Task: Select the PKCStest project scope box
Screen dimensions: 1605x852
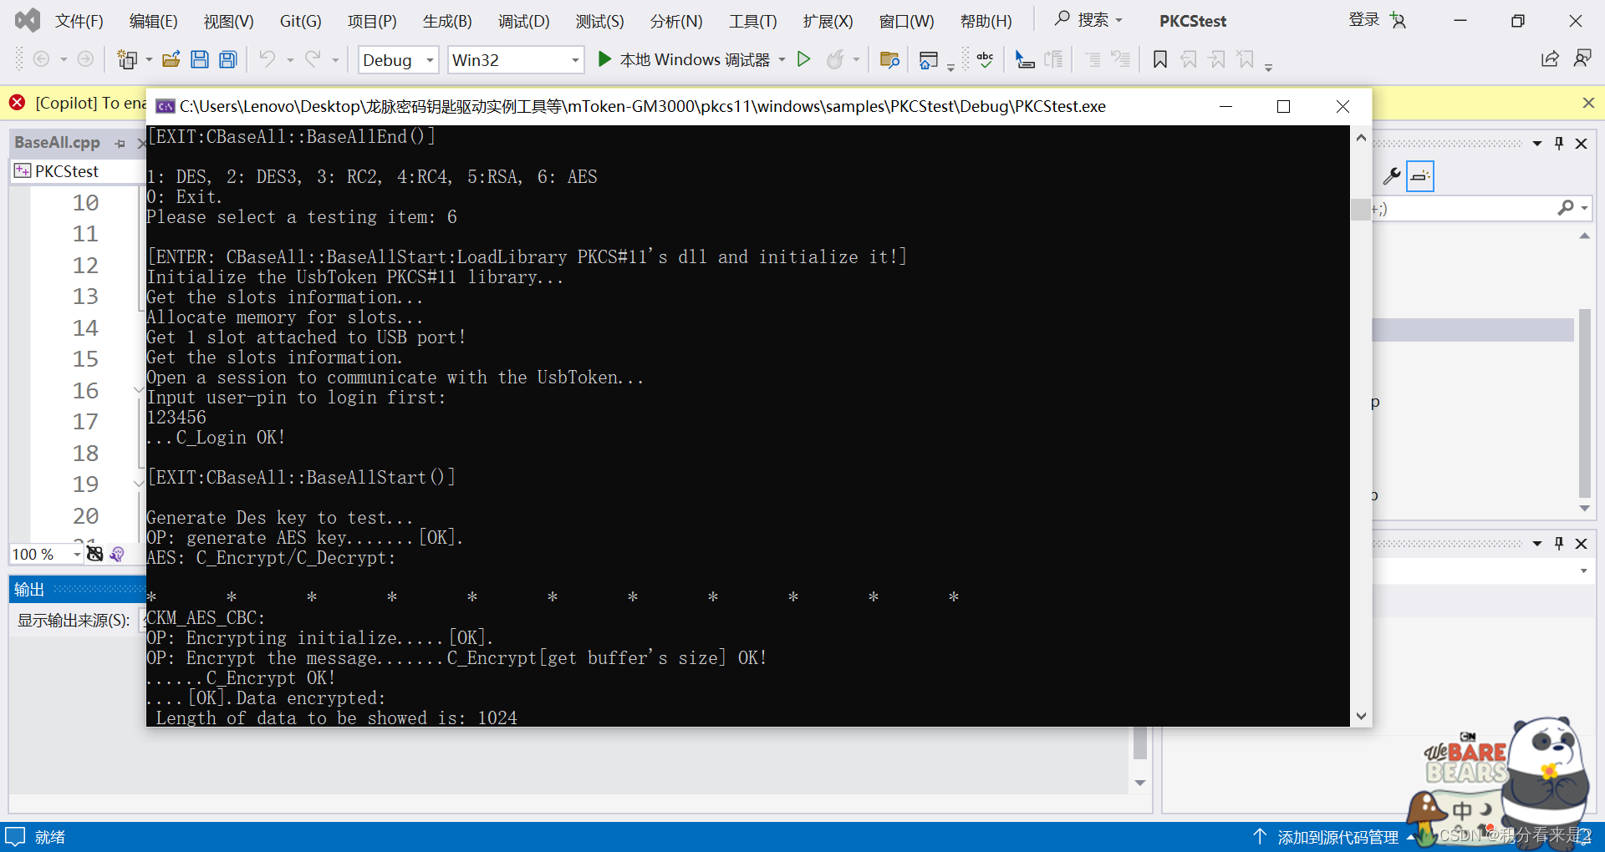Action: (77, 171)
